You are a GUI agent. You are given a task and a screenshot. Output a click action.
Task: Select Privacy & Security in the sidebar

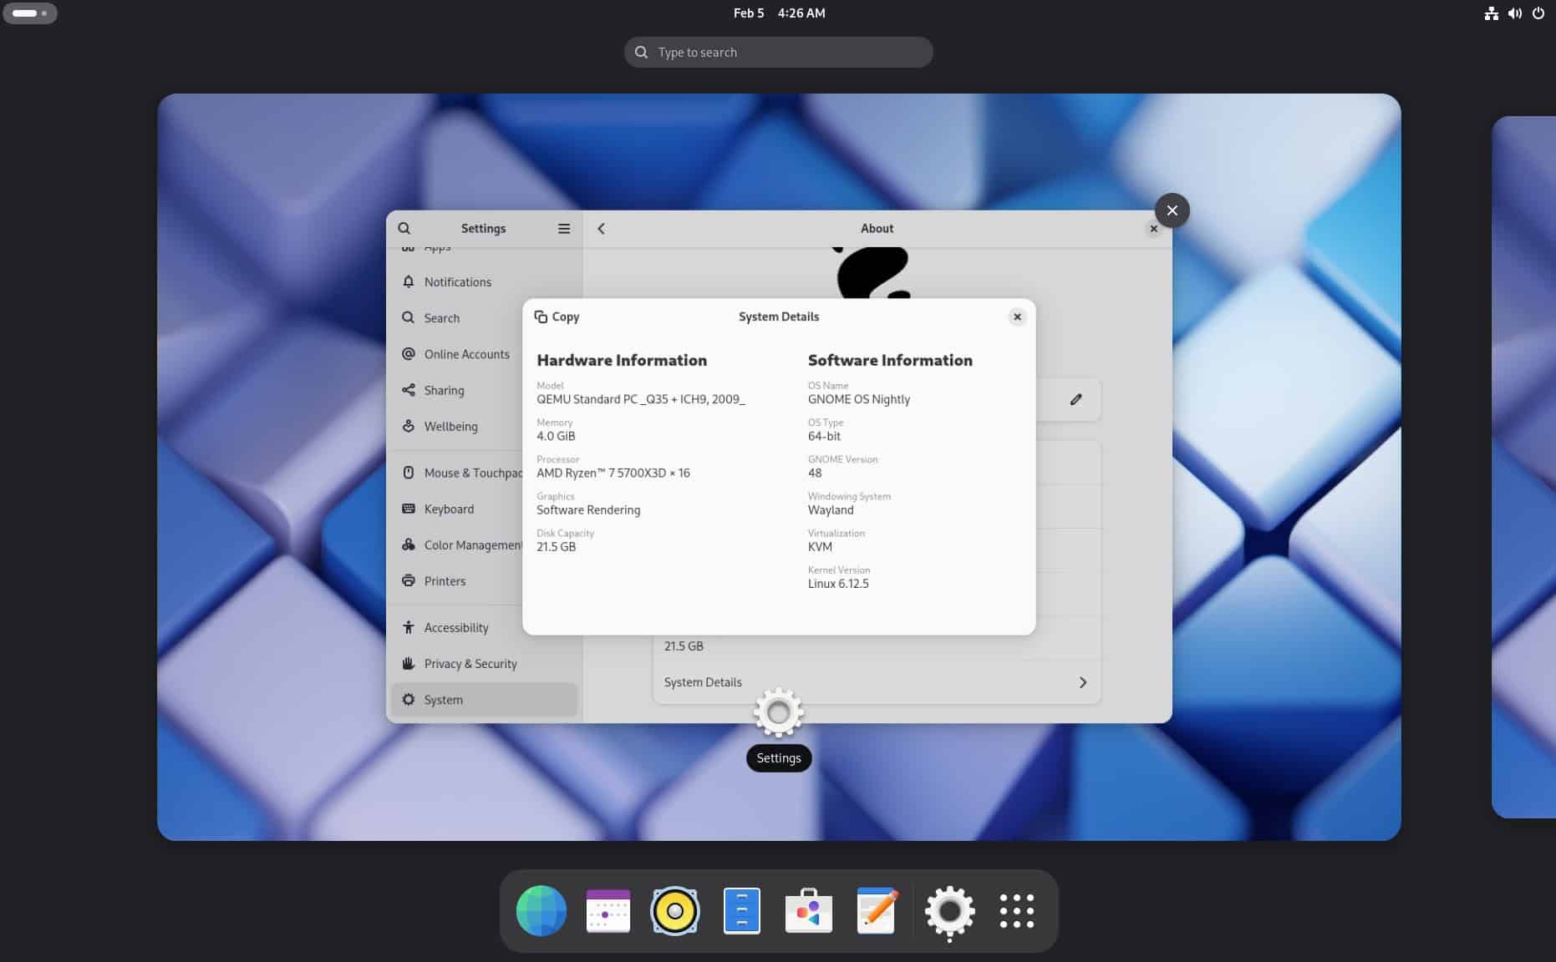click(470, 663)
